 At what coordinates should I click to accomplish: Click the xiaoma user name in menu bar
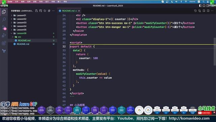[x=192, y=2]
